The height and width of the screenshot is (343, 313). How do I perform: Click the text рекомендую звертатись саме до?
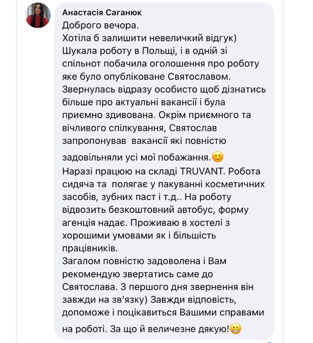(x=137, y=274)
